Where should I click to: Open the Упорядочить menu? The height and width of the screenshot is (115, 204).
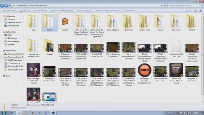[9, 11]
